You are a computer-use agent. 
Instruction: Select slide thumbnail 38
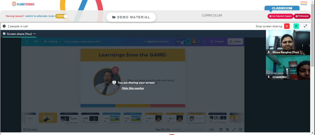click(x=175, y=117)
